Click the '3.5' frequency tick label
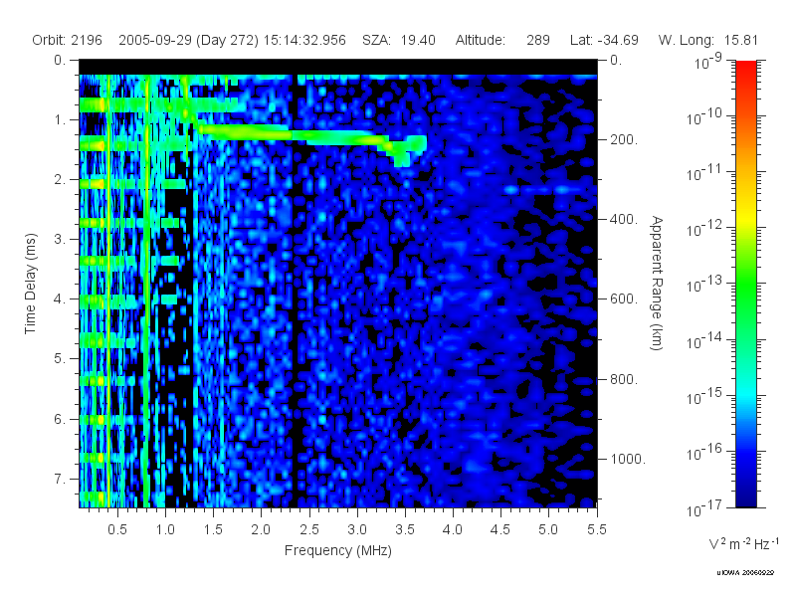Screen dimensions: 796x597 coord(405,529)
